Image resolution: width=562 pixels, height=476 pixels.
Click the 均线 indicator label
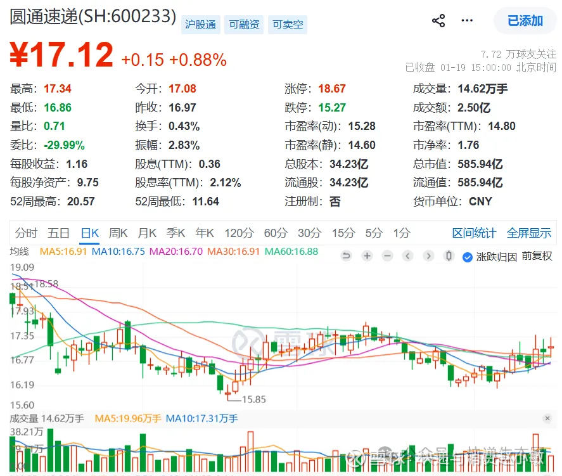coord(20,251)
